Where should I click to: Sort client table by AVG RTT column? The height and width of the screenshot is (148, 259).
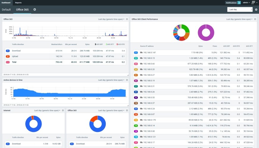(249, 46)
